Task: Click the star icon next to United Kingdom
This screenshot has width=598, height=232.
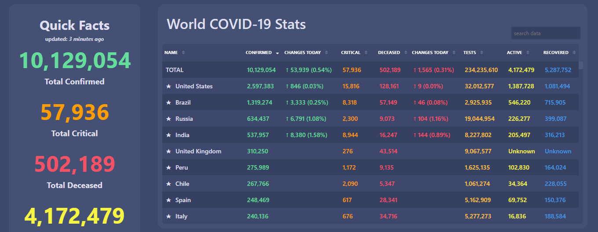Action: 168,152
